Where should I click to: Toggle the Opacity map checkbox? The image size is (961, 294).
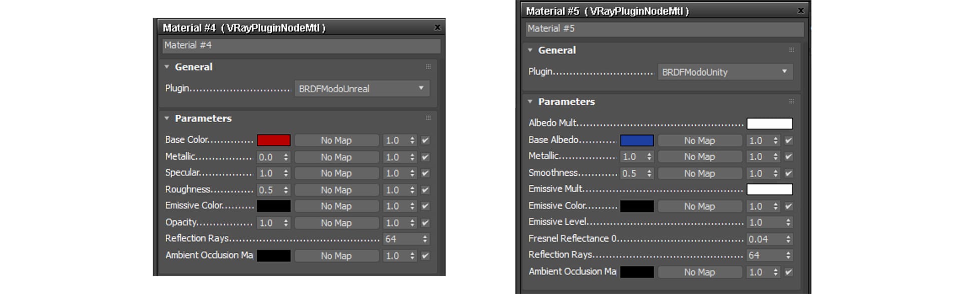425,223
